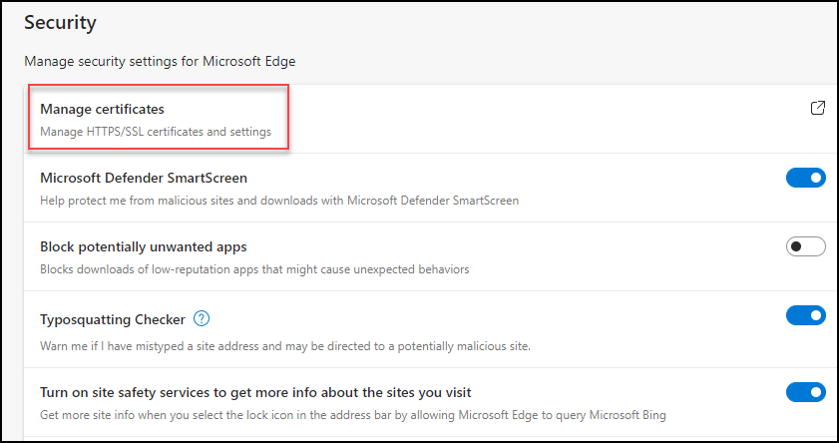The image size is (839, 443).
Task: Click the 'Blocks downloads of low-reputation apps' description
Action: [x=253, y=268]
